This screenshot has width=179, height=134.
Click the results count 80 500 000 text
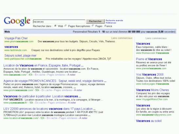pos(134,32)
